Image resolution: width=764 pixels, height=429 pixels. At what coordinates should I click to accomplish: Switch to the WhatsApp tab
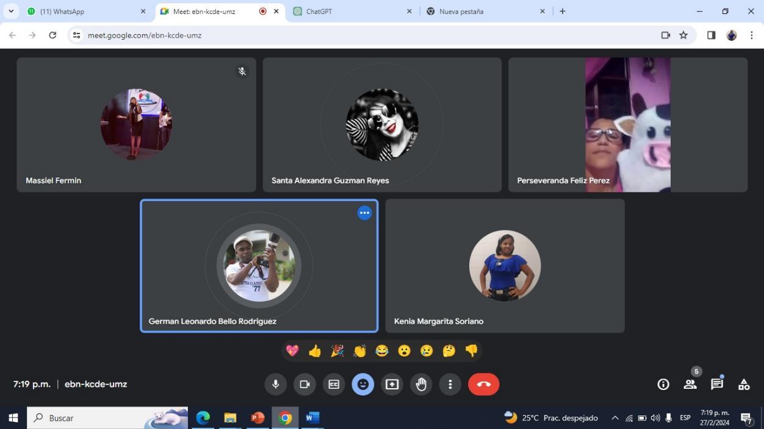[x=87, y=12]
